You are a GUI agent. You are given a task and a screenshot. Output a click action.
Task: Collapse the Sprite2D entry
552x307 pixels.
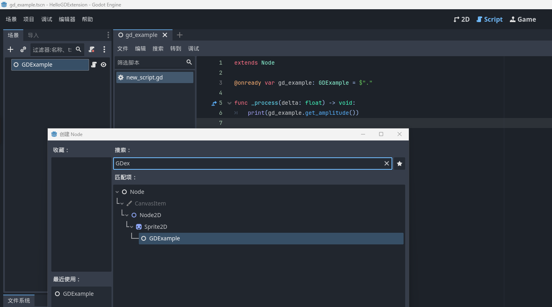pos(132,227)
